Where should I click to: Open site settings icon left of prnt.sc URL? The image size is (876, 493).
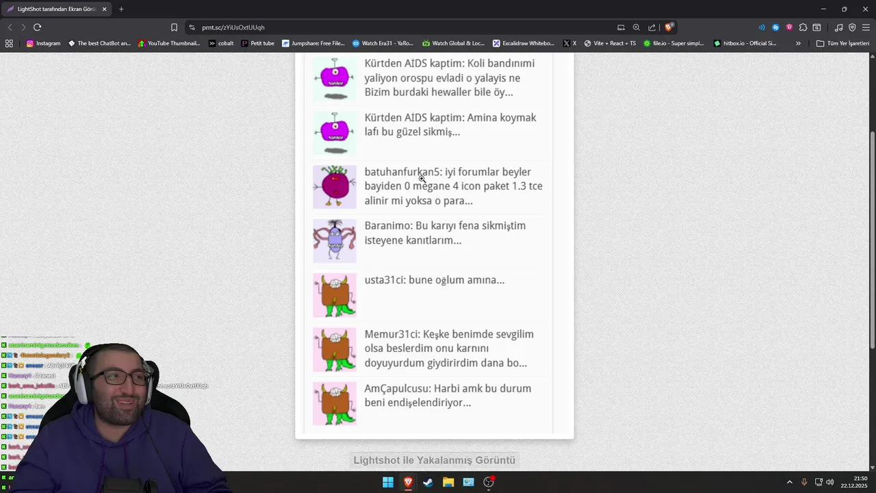click(192, 27)
